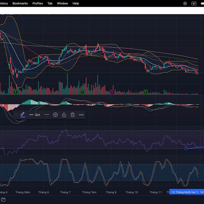Click the 'Tháng 11' time axis label

point(156,192)
